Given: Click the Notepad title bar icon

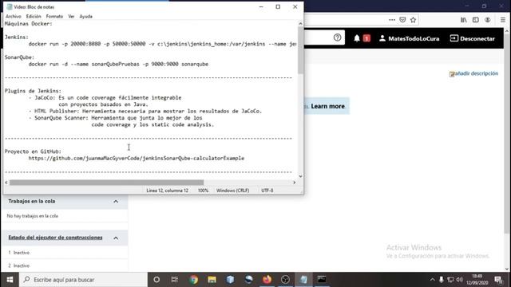Looking at the screenshot, I should click(10, 7).
